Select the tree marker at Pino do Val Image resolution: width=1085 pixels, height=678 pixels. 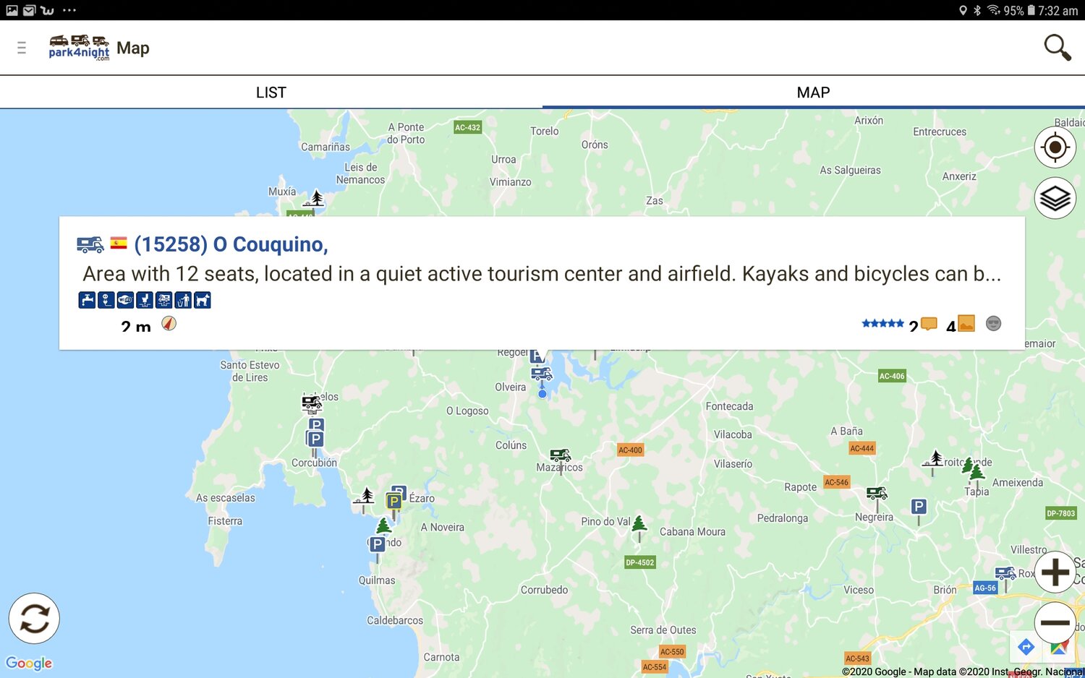pyautogui.click(x=639, y=523)
